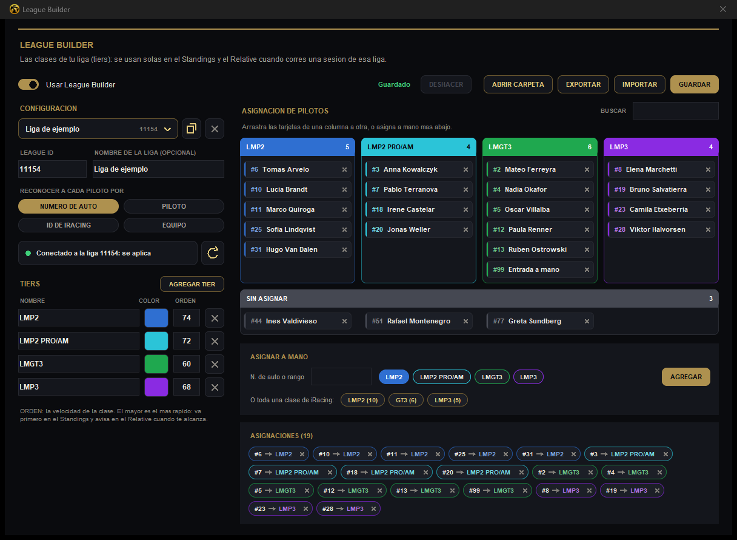Remove Lucia Brandt card
Screen dimensions: 737x540
click(x=344, y=189)
